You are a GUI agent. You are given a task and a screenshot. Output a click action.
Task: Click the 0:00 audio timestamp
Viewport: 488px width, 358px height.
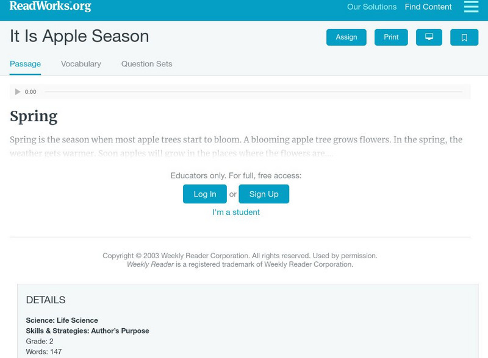(30, 91)
